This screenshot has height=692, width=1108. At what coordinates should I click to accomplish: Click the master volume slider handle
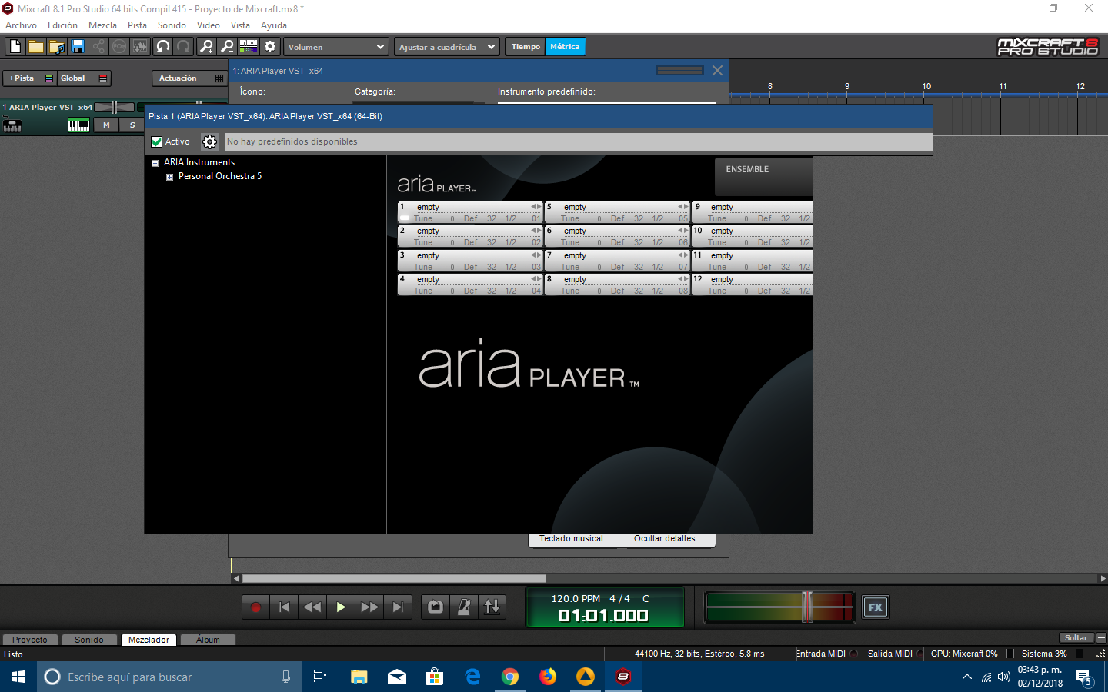[807, 607]
